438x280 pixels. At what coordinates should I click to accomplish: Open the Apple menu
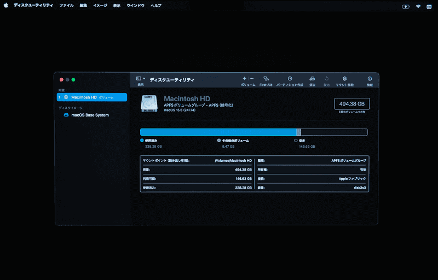6,5
